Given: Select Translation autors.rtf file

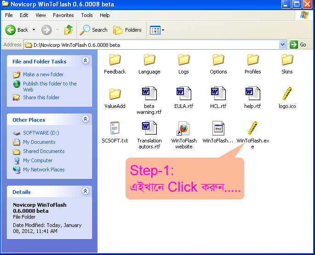Looking at the screenshot, I should point(149,135).
